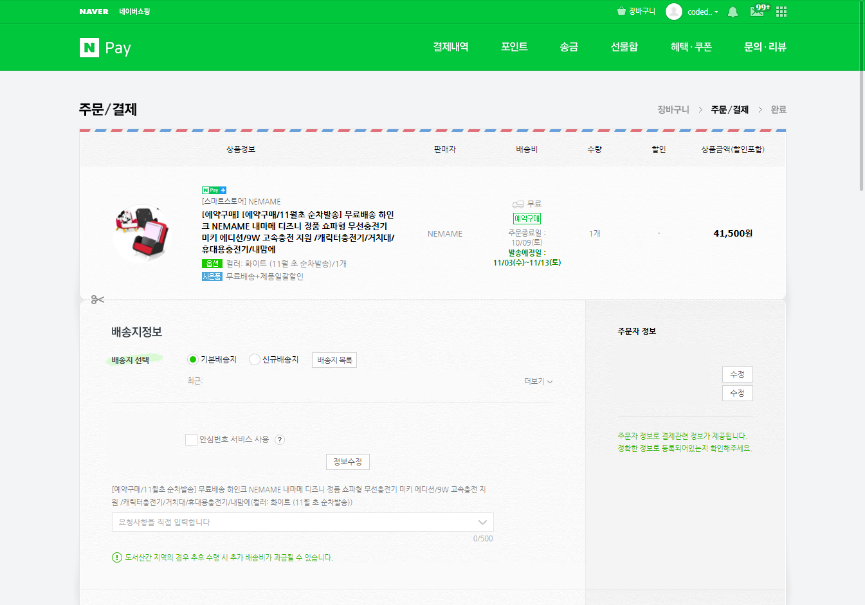
Task: Click the 상품금액(할인포함) column header
Action: click(x=733, y=149)
